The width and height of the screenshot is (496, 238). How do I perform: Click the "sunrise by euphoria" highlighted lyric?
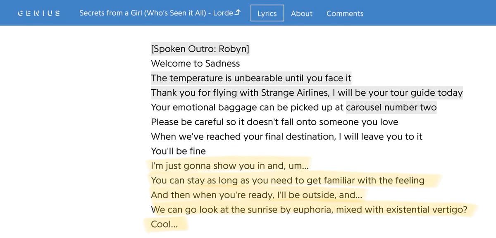pyautogui.click(x=309, y=210)
